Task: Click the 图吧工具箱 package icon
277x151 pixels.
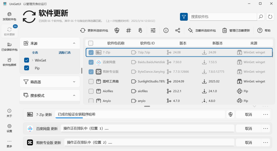Action: [x=98, y=82]
